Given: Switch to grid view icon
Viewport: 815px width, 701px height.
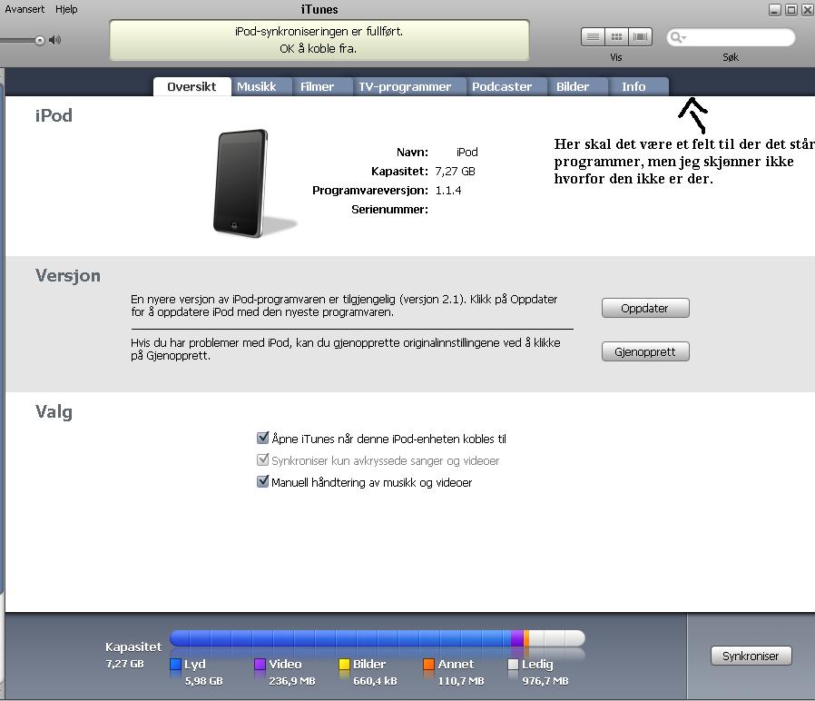Looking at the screenshot, I should [x=616, y=37].
